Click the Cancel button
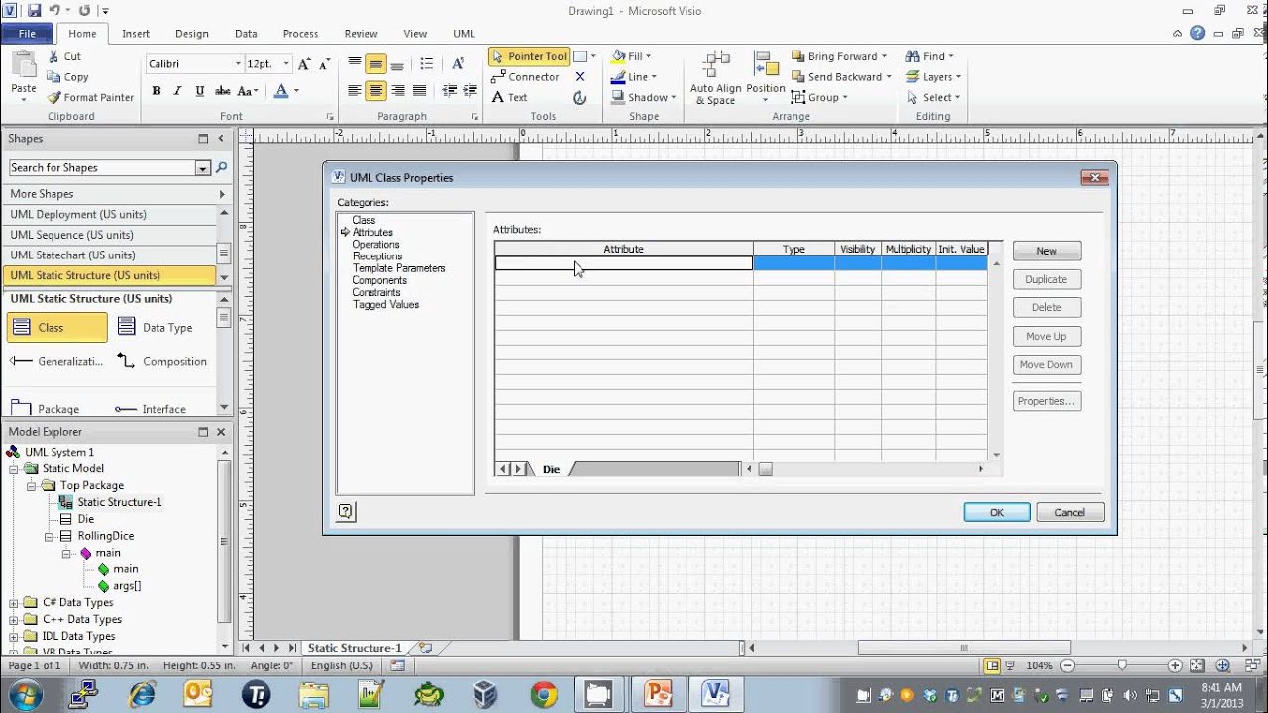The height and width of the screenshot is (713, 1268). click(1070, 512)
